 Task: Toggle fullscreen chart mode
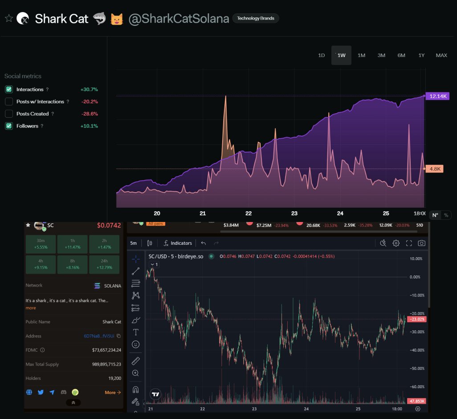(x=409, y=243)
